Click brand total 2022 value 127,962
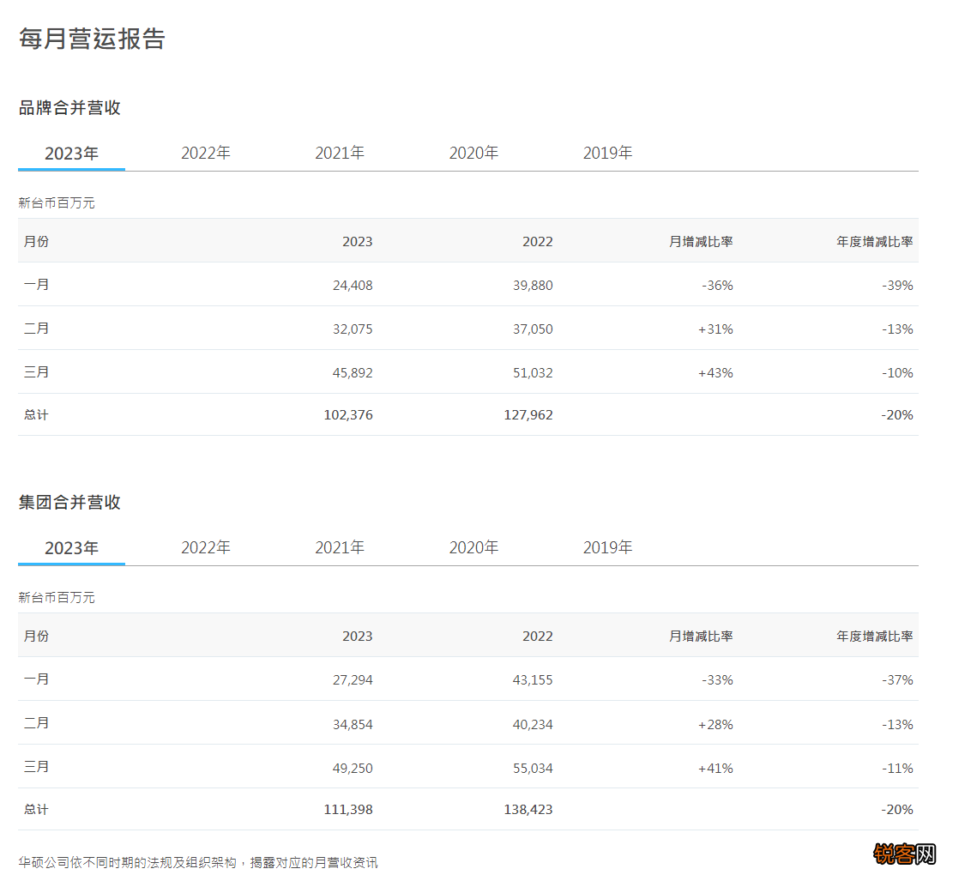The height and width of the screenshot is (881, 977). click(x=528, y=415)
